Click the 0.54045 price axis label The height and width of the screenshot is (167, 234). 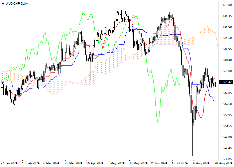point(226,148)
